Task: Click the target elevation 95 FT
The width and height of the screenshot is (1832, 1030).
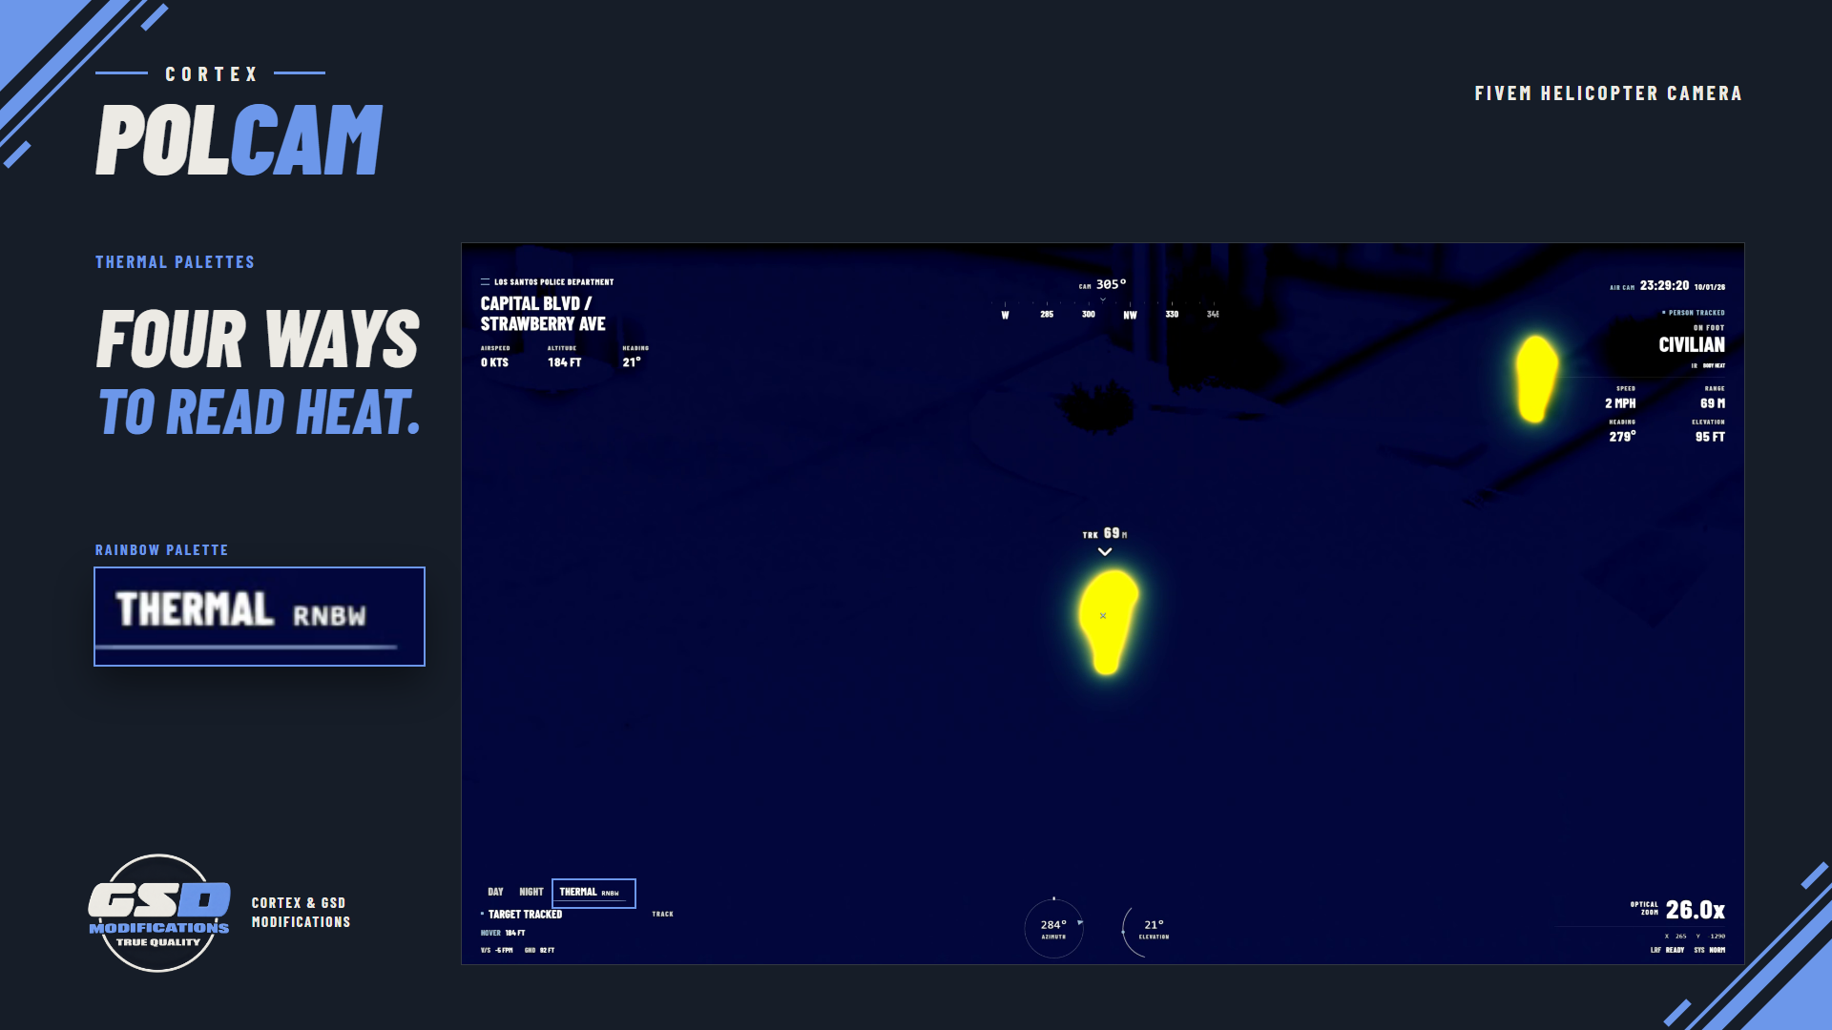Action: click(x=1710, y=437)
